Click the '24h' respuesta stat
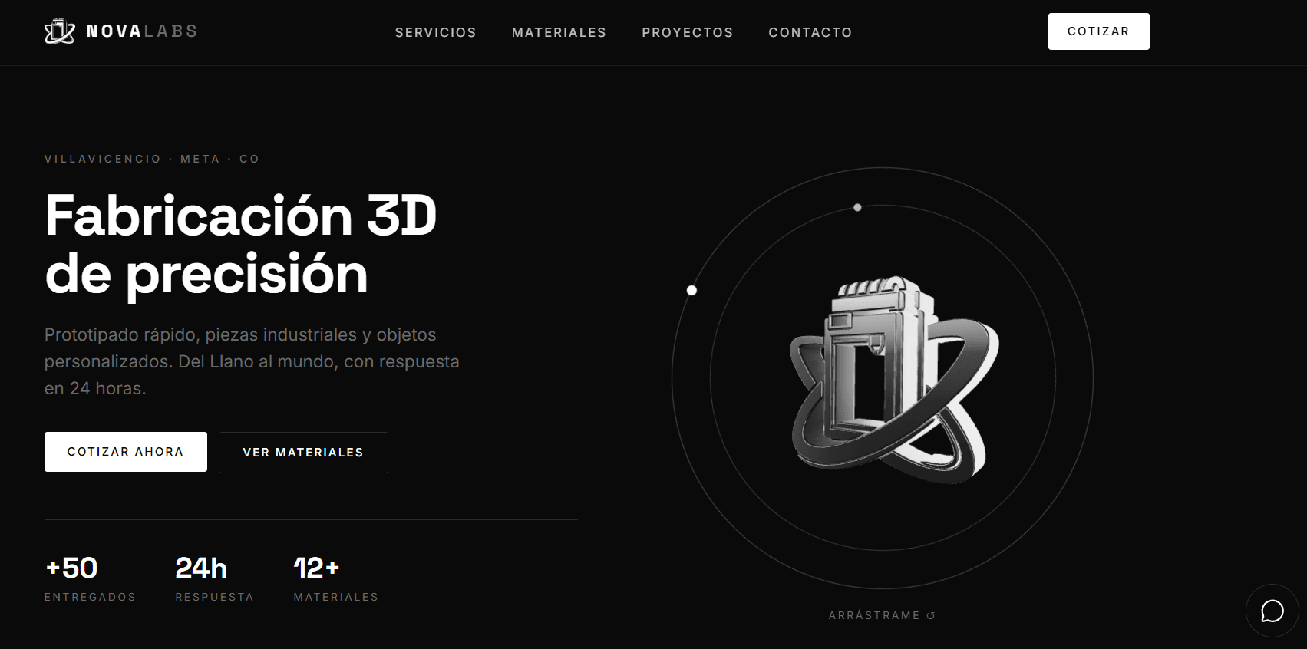This screenshot has width=1307, height=649. pos(201,568)
